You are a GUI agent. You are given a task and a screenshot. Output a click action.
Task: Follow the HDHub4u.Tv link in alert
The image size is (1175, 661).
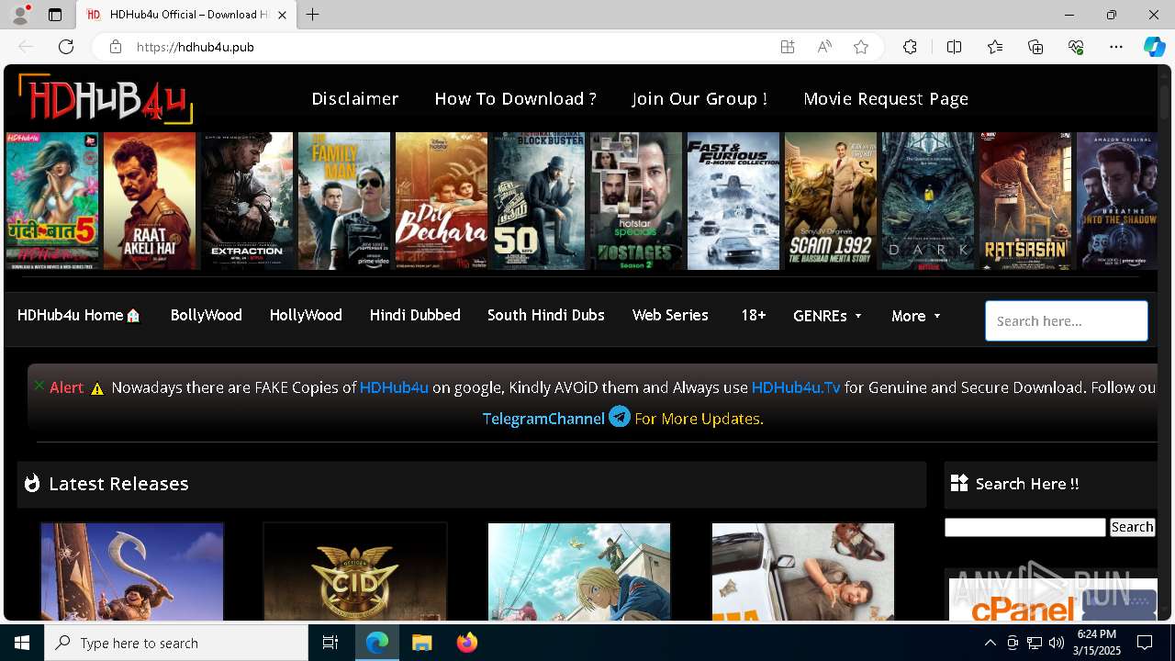point(796,387)
